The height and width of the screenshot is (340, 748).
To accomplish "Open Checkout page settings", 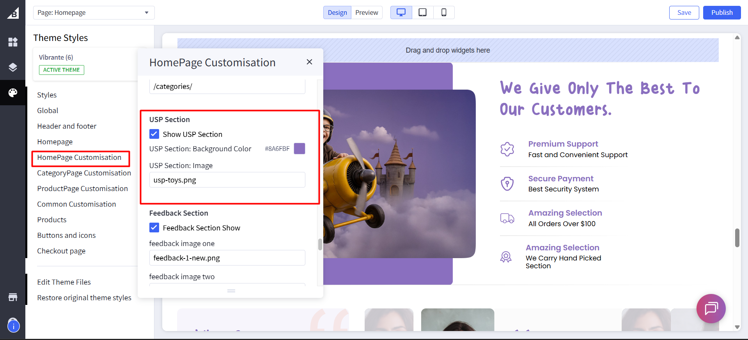I will [x=61, y=251].
